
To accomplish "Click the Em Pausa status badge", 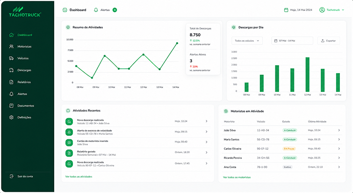I will pyautogui.click(x=289, y=148).
